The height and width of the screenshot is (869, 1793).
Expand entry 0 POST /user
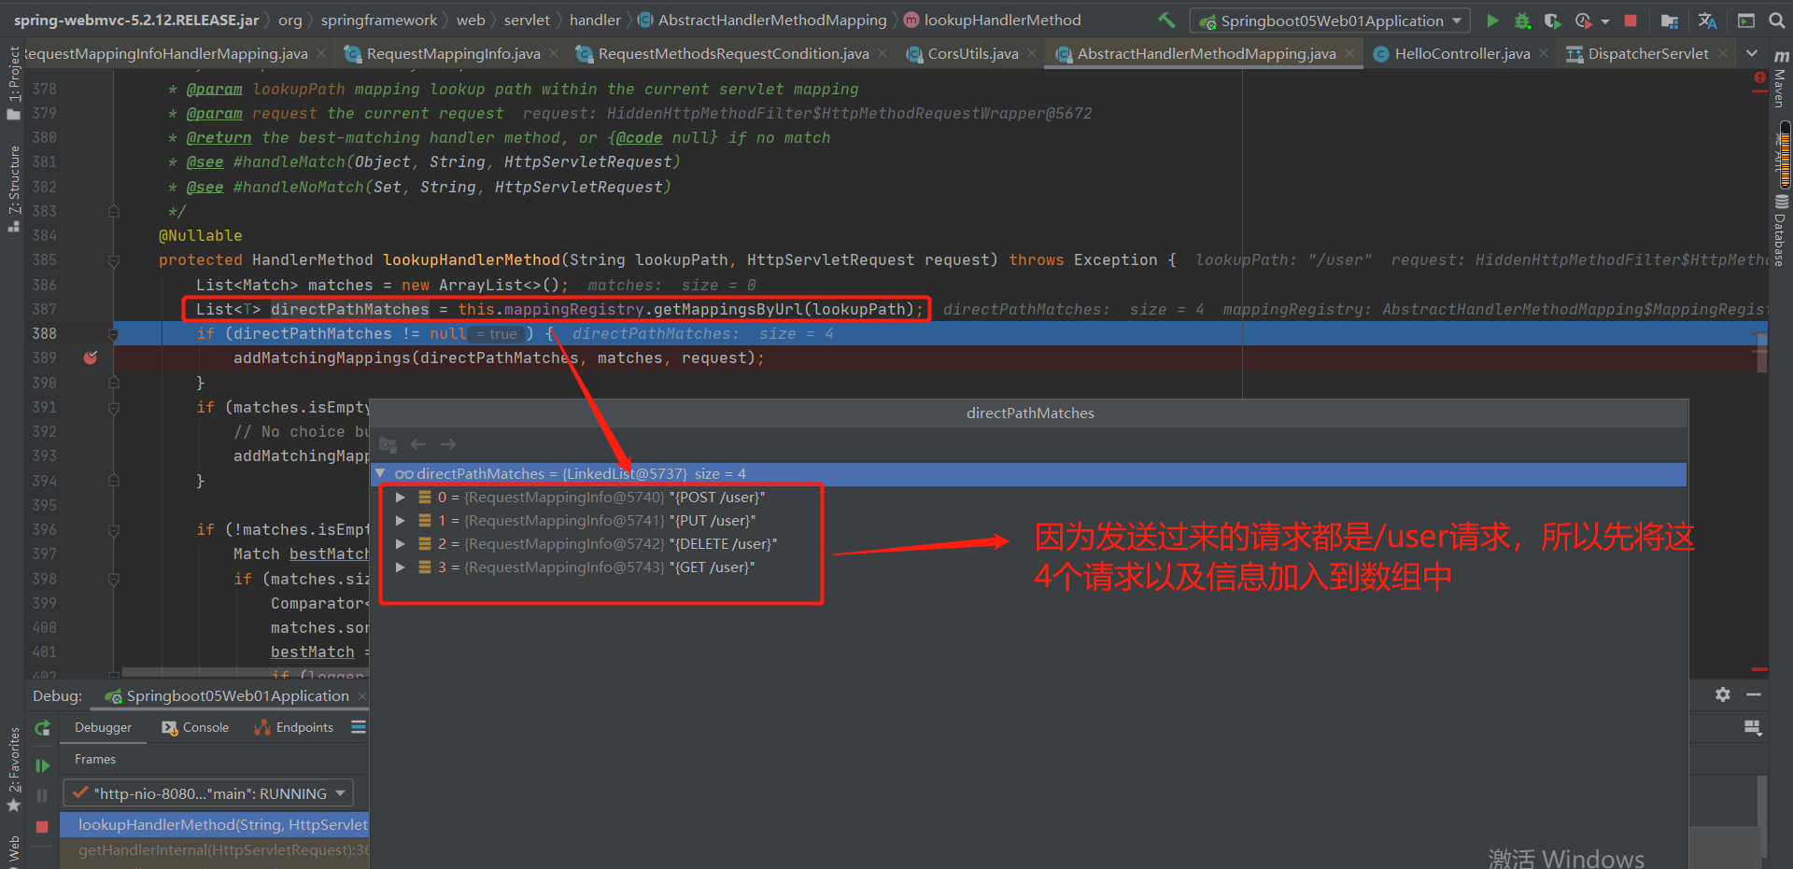pyautogui.click(x=401, y=498)
